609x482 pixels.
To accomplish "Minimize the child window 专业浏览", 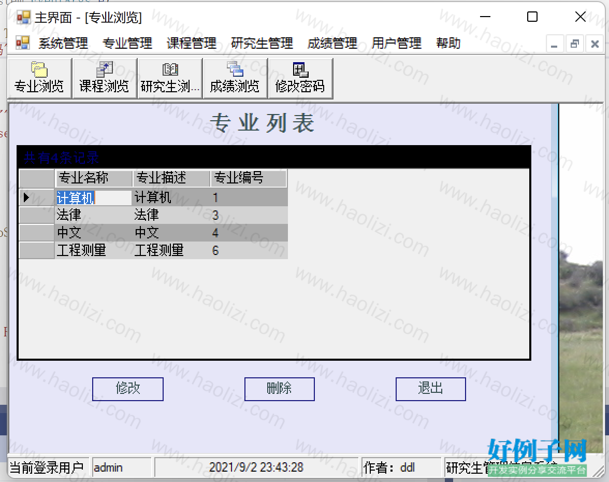I will point(555,44).
